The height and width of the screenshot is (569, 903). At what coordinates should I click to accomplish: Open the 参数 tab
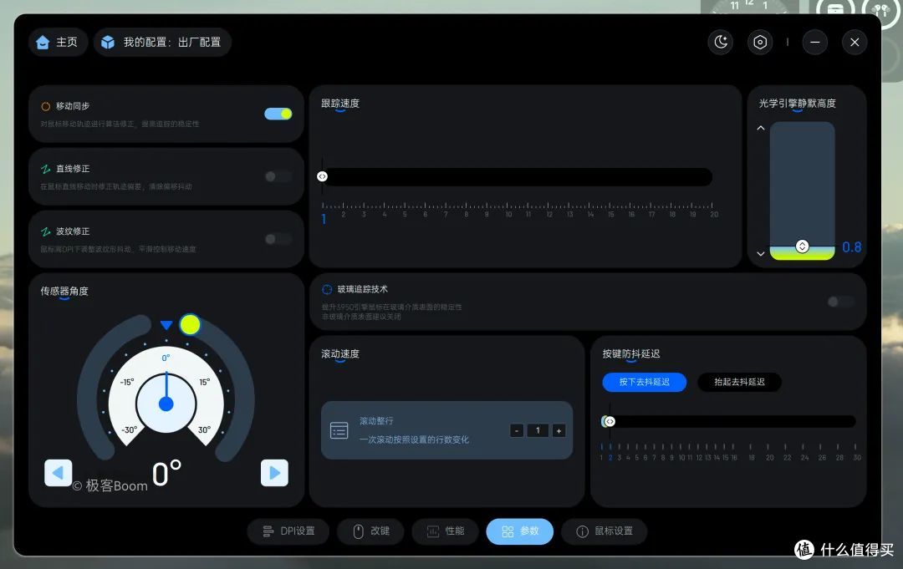point(519,531)
